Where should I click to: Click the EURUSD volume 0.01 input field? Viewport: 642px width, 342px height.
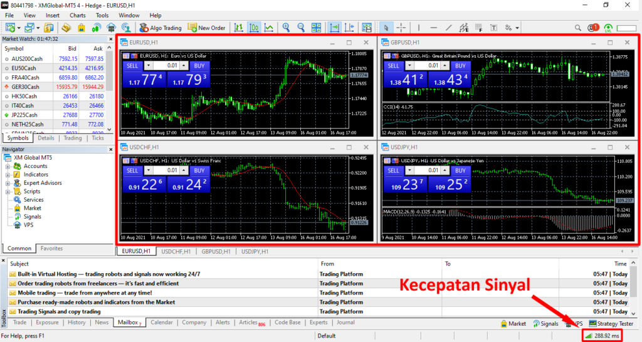pos(166,66)
